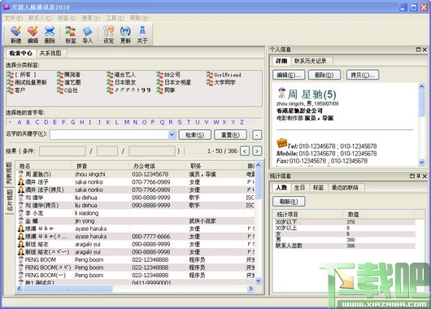Viewport: 431px width, 309px height.
Task: Click the 检索(S) search button
Action: click(195, 135)
